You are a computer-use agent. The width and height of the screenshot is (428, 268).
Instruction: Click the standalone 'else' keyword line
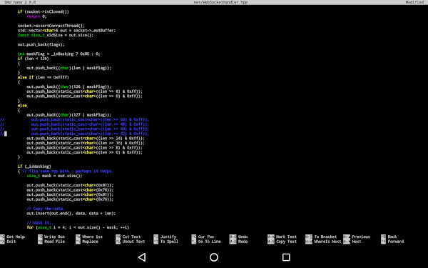(22, 106)
